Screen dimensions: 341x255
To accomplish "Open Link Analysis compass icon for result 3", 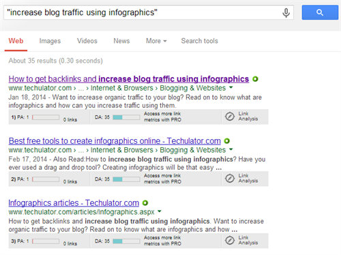I will click(x=230, y=241).
